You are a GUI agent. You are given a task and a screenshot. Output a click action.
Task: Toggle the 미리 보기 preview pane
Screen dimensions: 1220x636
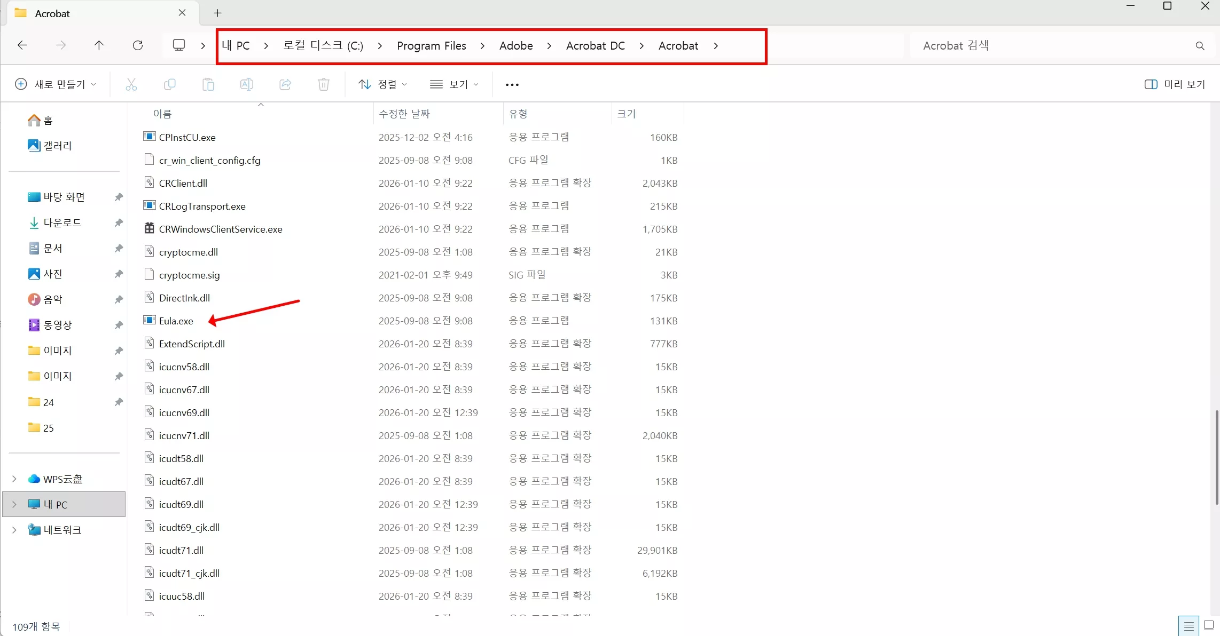pos(1175,84)
